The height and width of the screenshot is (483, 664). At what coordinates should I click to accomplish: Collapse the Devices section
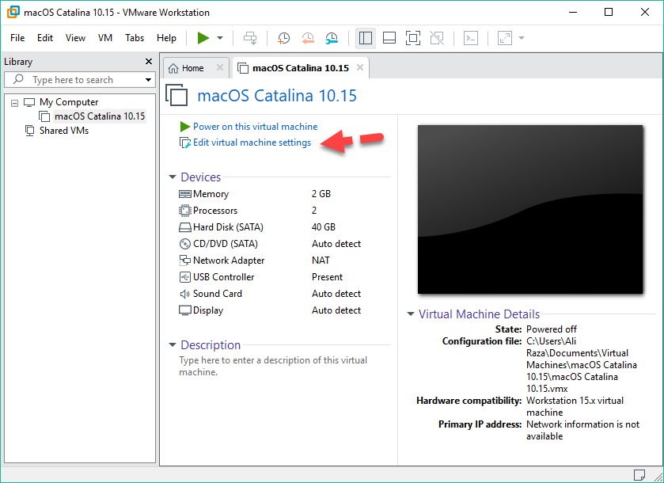173,178
